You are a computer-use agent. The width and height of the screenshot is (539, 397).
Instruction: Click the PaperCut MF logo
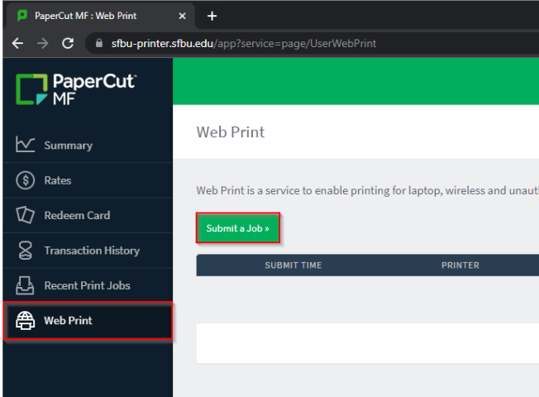click(76, 88)
